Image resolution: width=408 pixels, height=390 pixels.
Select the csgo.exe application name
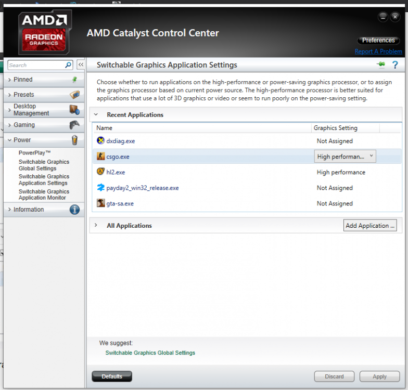(118, 157)
